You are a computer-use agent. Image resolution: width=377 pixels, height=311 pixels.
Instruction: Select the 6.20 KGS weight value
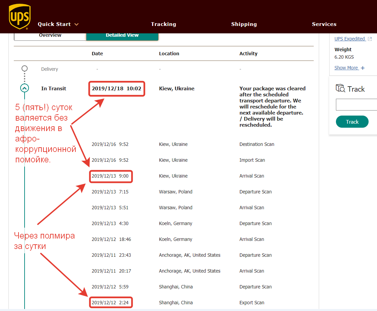click(344, 57)
